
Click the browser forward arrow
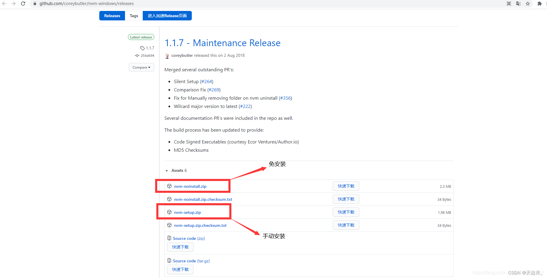click(x=14, y=4)
